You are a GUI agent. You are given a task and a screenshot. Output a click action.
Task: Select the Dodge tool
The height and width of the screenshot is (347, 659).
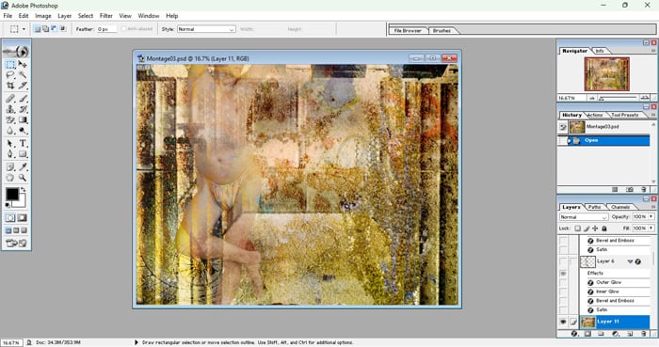23,131
